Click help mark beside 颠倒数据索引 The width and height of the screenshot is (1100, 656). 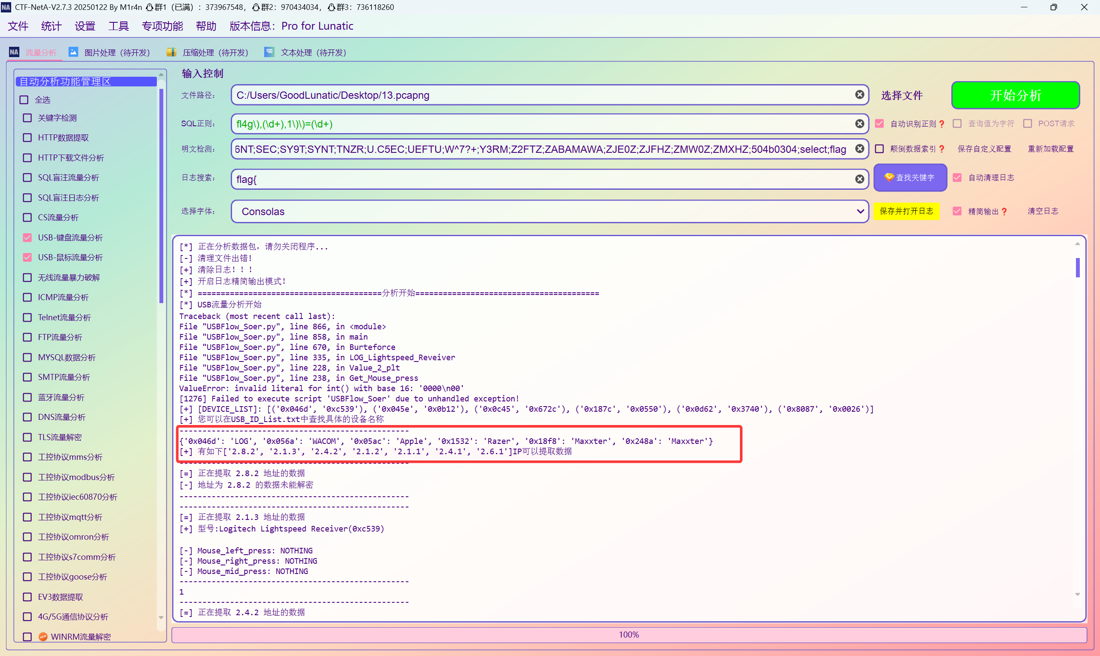coord(941,149)
